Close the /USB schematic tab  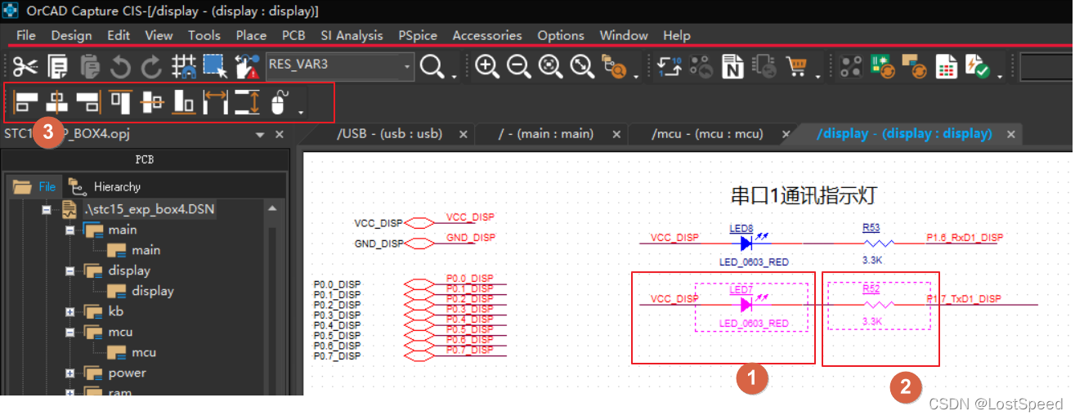pos(464,134)
